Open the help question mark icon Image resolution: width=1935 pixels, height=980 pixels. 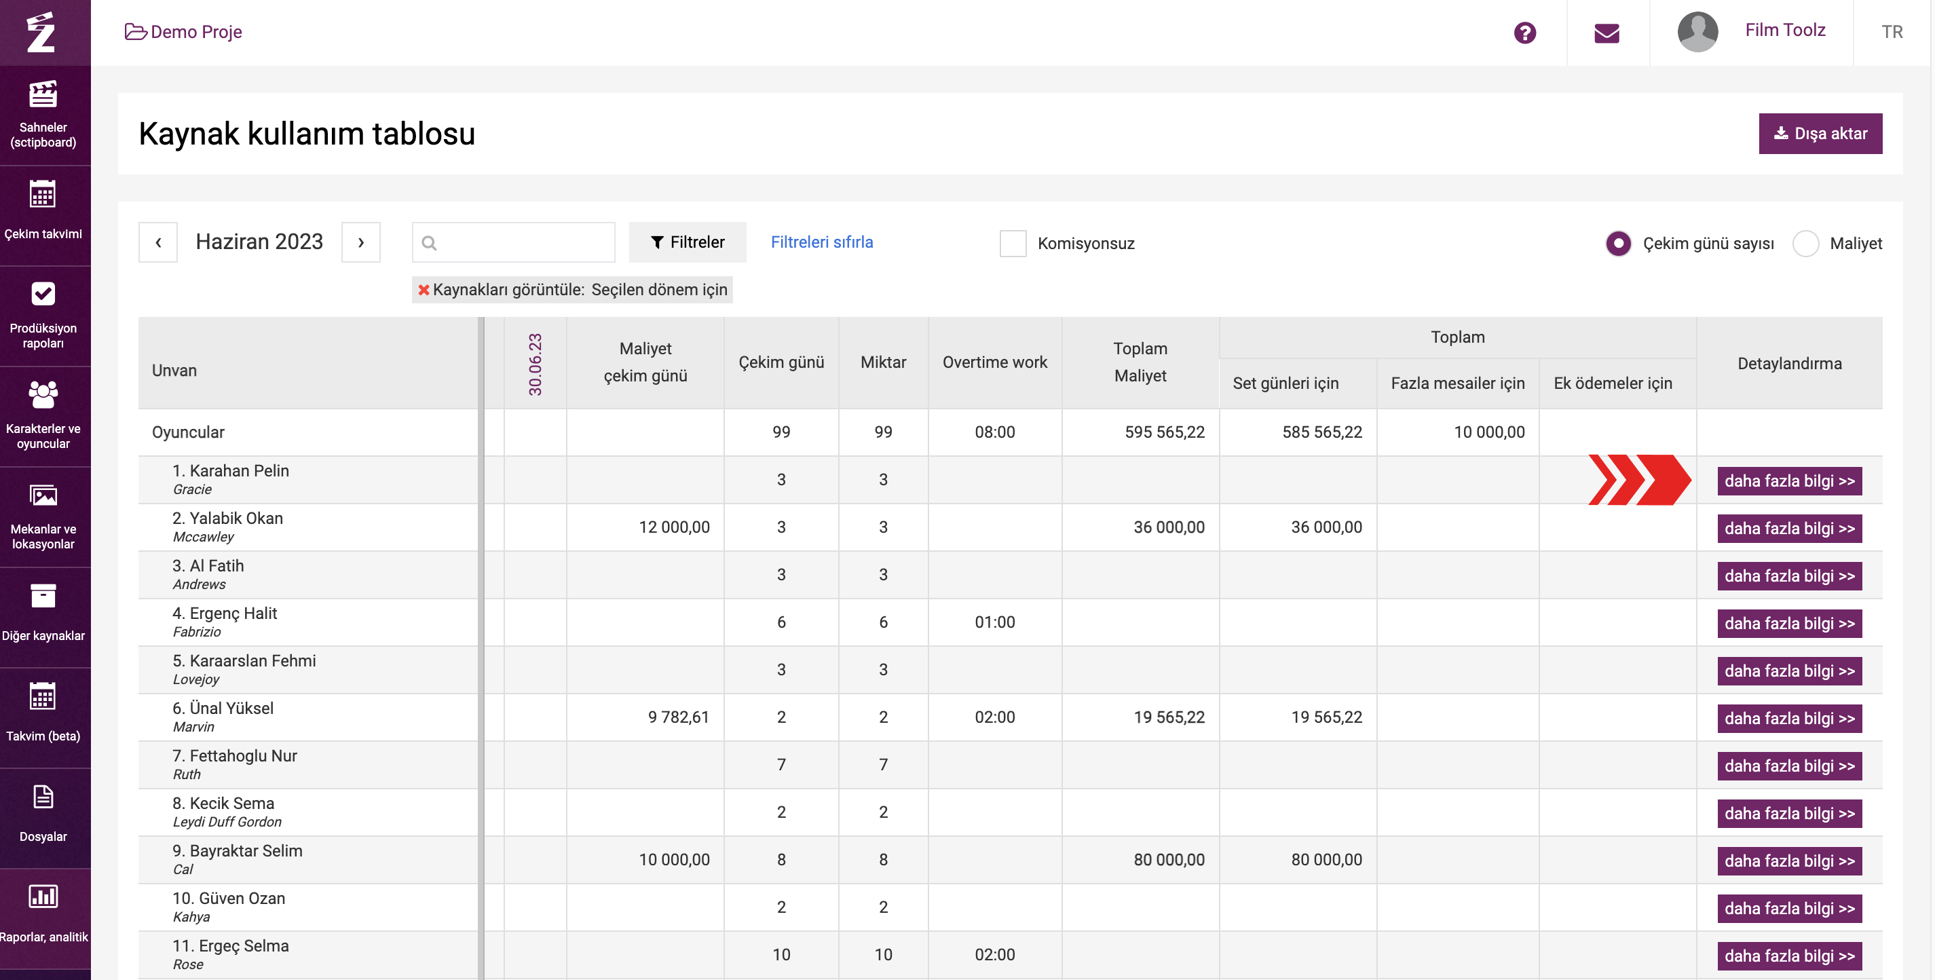pyautogui.click(x=1525, y=33)
